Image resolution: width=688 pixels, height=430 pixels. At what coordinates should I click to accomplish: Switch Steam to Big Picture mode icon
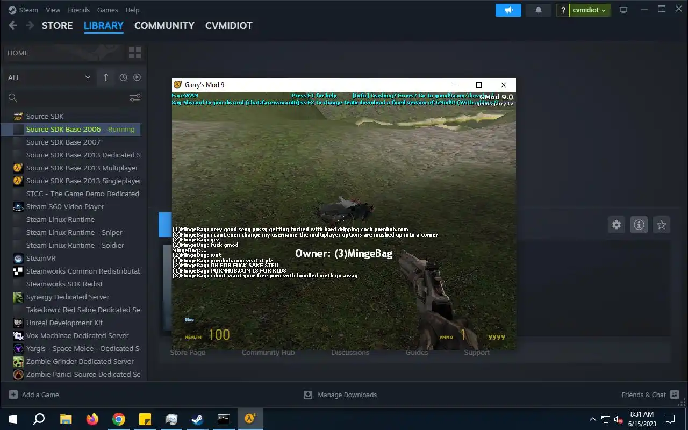pyautogui.click(x=623, y=10)
